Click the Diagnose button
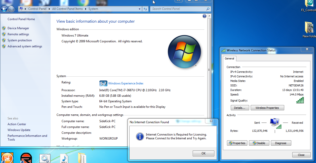This screenshot has height=163, width=316. [281, 143]
